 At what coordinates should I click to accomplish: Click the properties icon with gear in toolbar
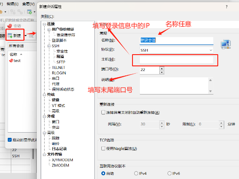coord(29,12)
